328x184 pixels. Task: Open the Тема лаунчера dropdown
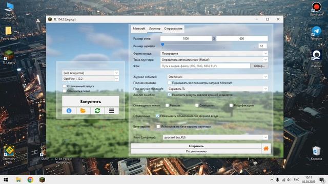pos(214,60)
